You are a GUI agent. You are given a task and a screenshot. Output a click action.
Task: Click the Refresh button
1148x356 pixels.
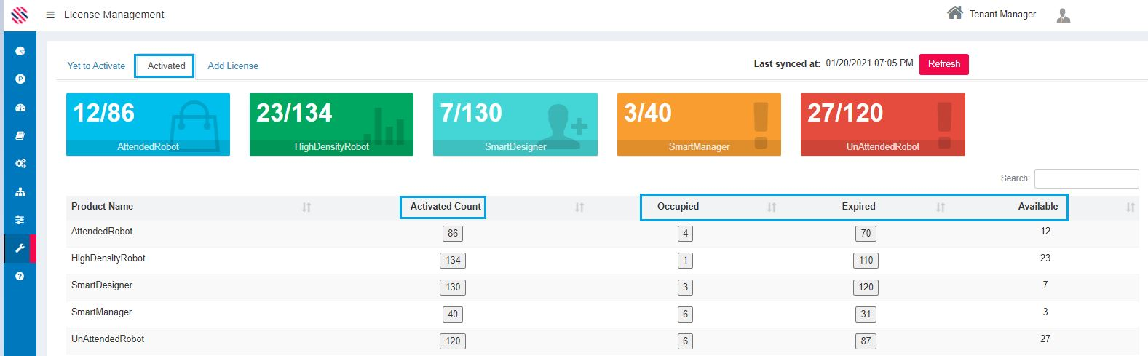pyautogui.click(x=943, y=64)
